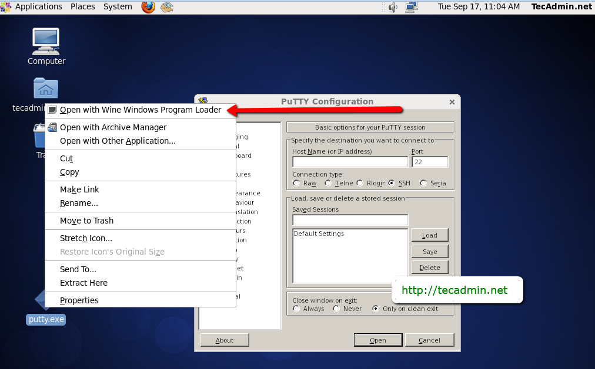Select the tecadmin home folder icon
The height and width of the screenshot is (369, 595).
point(45,88)
